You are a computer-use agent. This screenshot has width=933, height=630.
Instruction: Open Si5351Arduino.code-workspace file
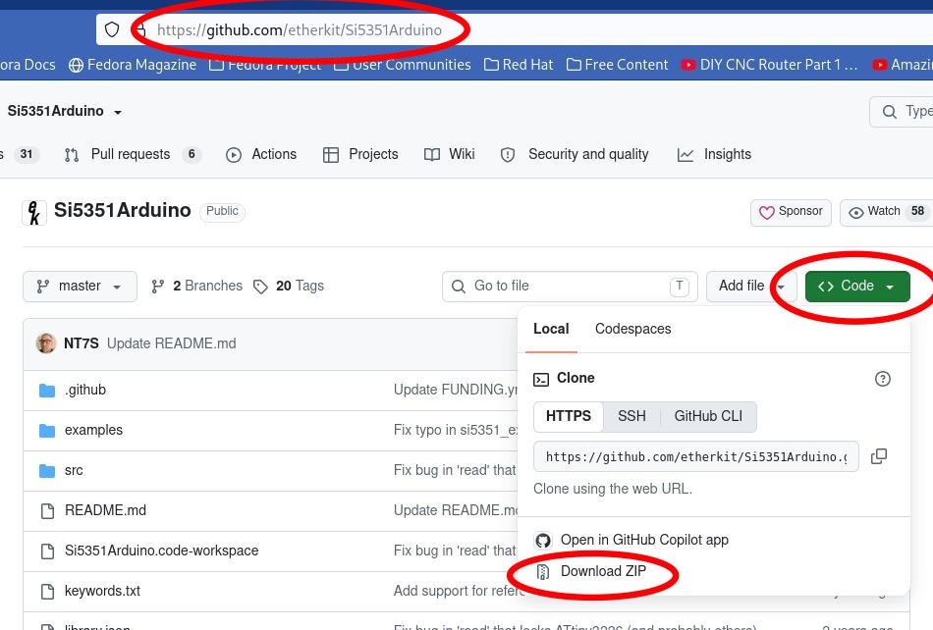(161, 551)
